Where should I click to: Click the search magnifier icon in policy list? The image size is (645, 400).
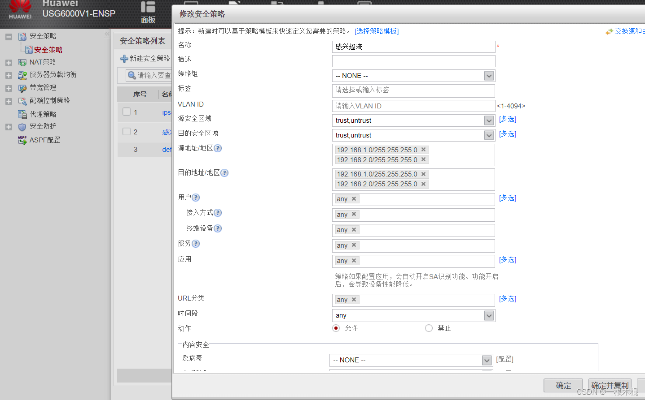(x=132, y=75)
